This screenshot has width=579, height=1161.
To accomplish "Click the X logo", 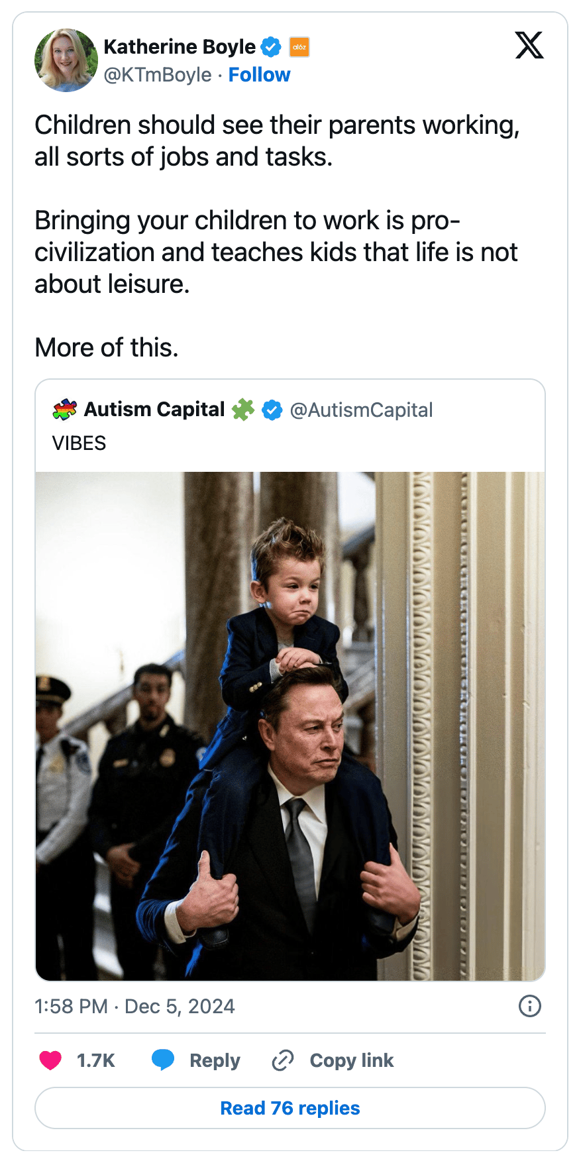I will 529,46.
